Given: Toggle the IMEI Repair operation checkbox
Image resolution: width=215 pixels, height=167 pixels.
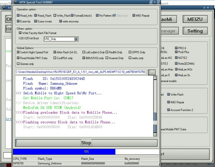Looking at the screenshot, I should 134,15.
